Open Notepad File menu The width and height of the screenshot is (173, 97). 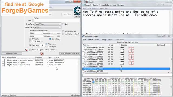(85, 8)
